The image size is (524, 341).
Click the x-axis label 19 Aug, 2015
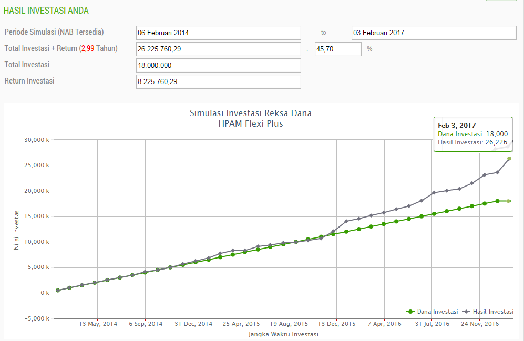point(289,324)
